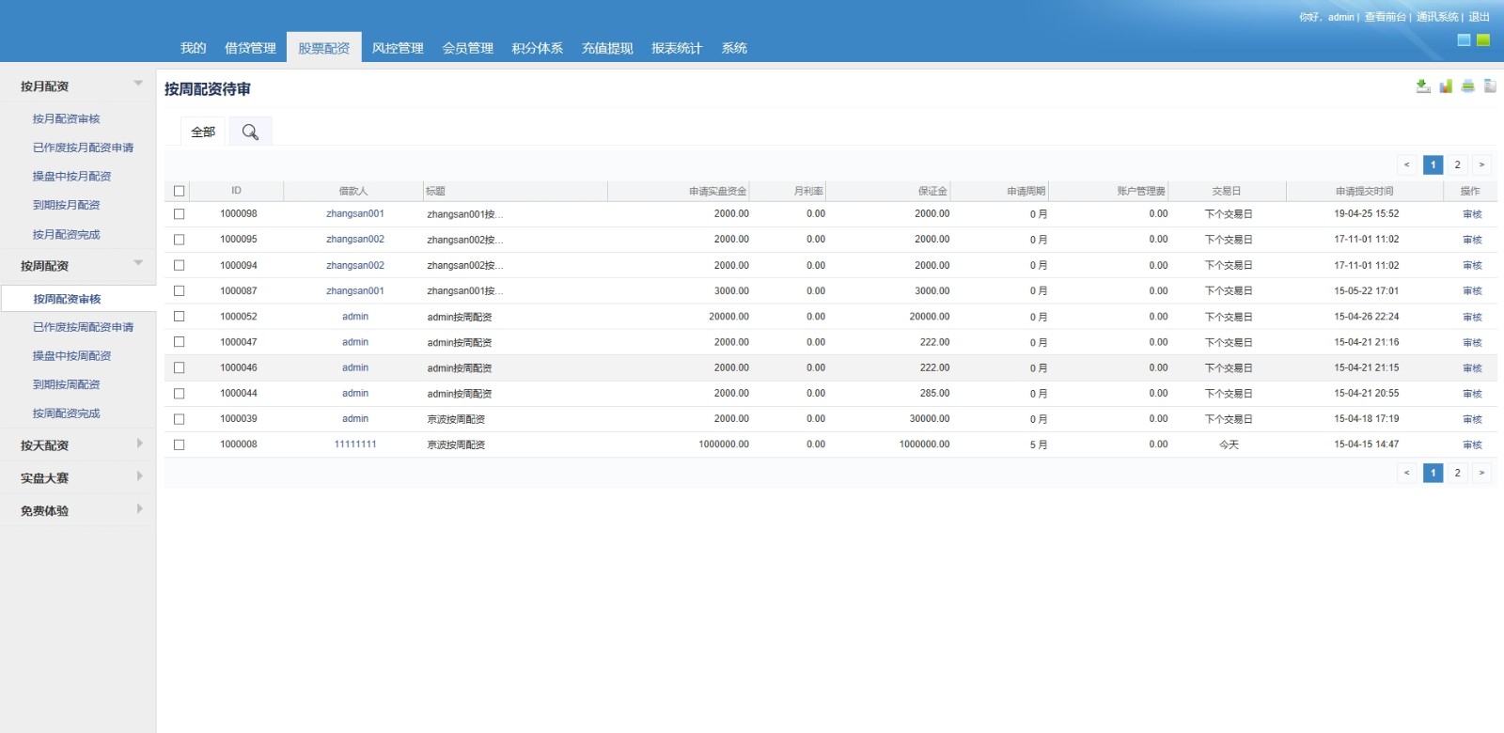Click the document/page icon beside the printer
Image resolution: width=1504 pixels, height=733 pixels.
(1490, 86)
